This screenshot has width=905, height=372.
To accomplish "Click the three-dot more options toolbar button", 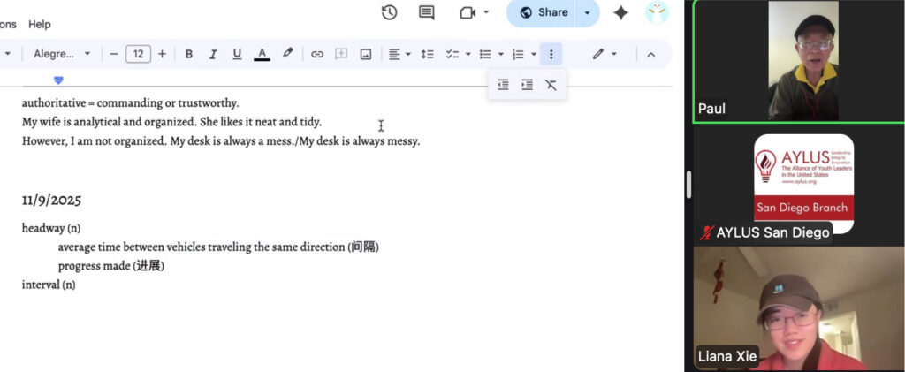I will pos(551,54).
